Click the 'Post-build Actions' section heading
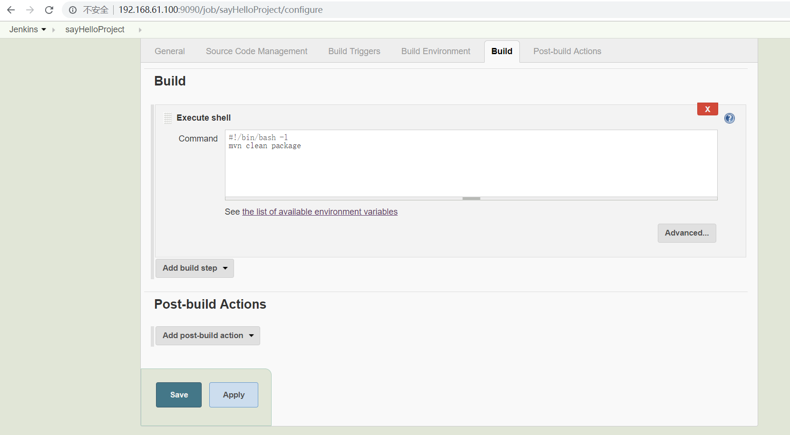790x435 pixels. pyautogui.click(x=210, y=304)
